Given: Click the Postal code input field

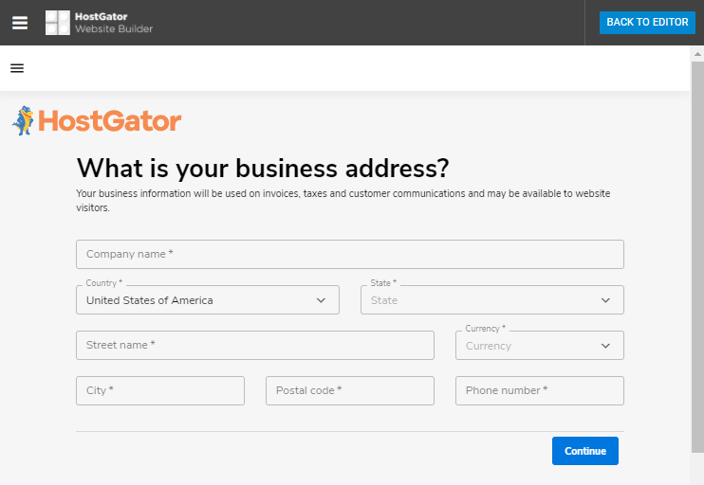Looking at the screenshot, I should tap(350, 390).
